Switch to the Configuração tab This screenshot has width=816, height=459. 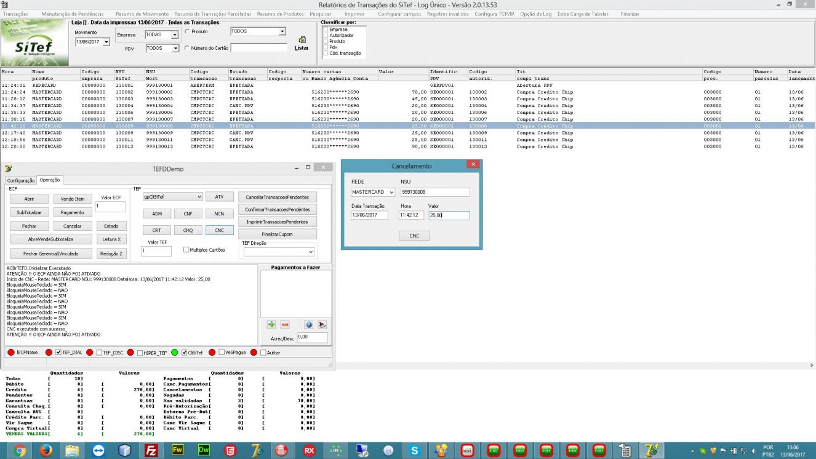coord(21,180)
